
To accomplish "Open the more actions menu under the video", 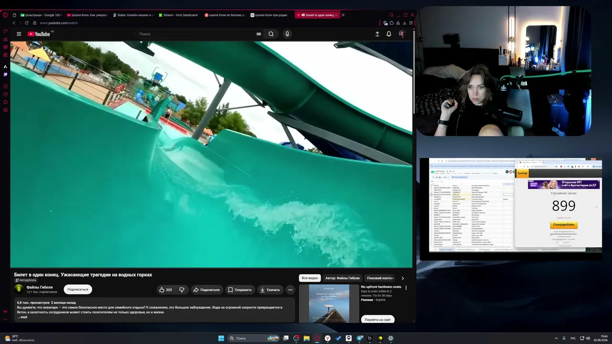I will 290,290.
